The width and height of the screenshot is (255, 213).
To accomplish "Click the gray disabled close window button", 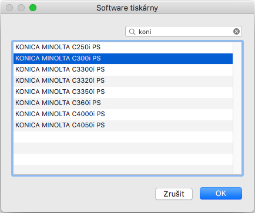I will (9, 8).
